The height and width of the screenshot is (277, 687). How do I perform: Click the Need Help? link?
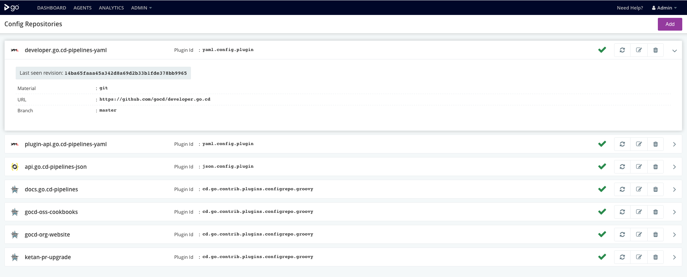click(x=630, y=8)
